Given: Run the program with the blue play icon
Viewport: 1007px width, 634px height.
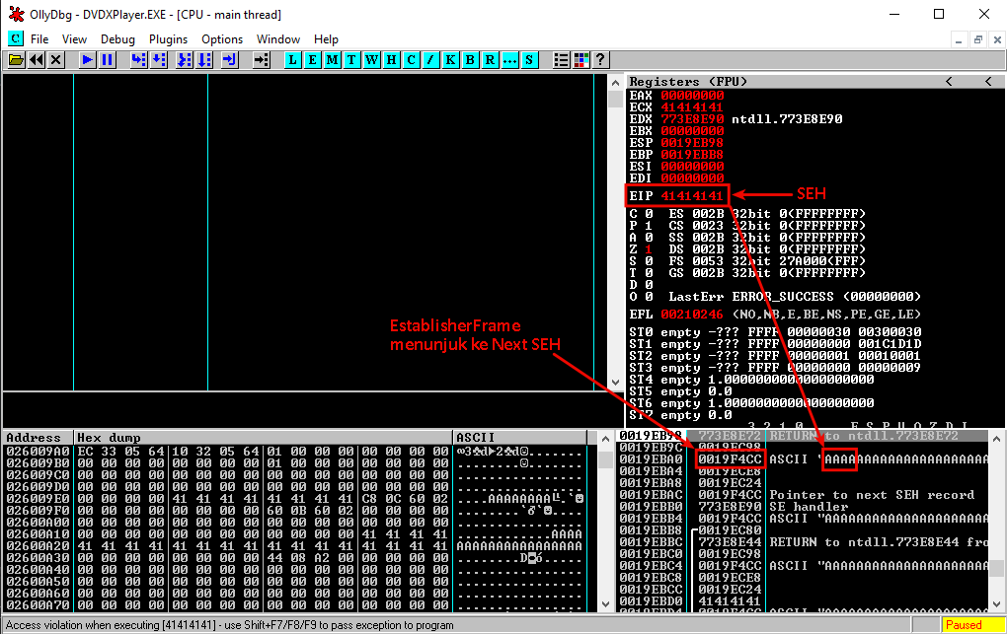Looking at the screenshot, I should tap(87, 60).
